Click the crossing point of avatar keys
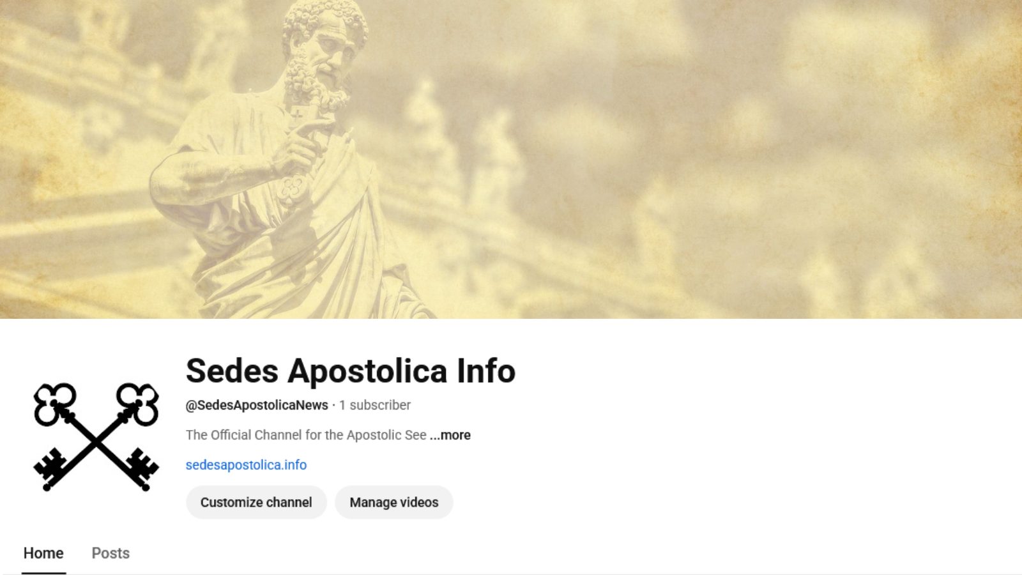Viewport: 1022px width, 575px height. pos(96,441)
